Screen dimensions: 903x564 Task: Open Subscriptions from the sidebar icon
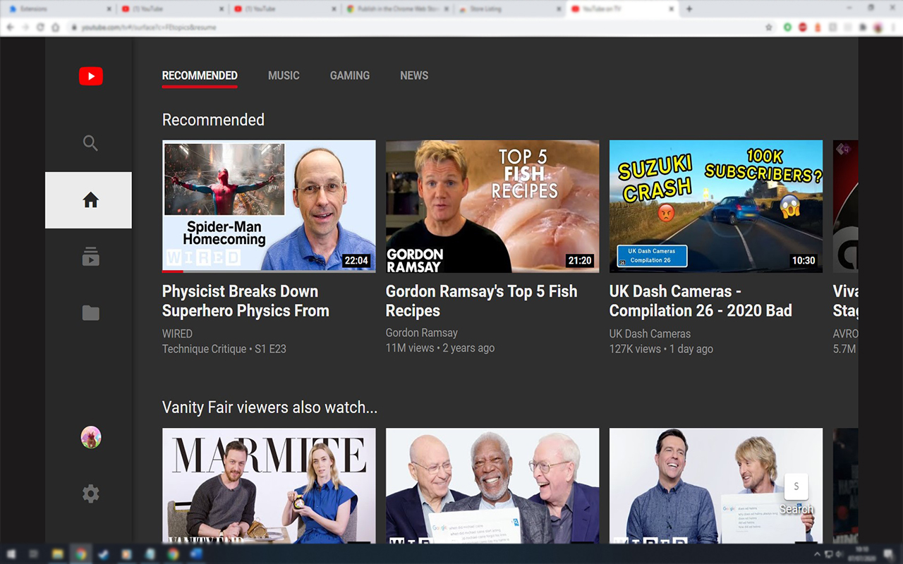pos(90,257)
